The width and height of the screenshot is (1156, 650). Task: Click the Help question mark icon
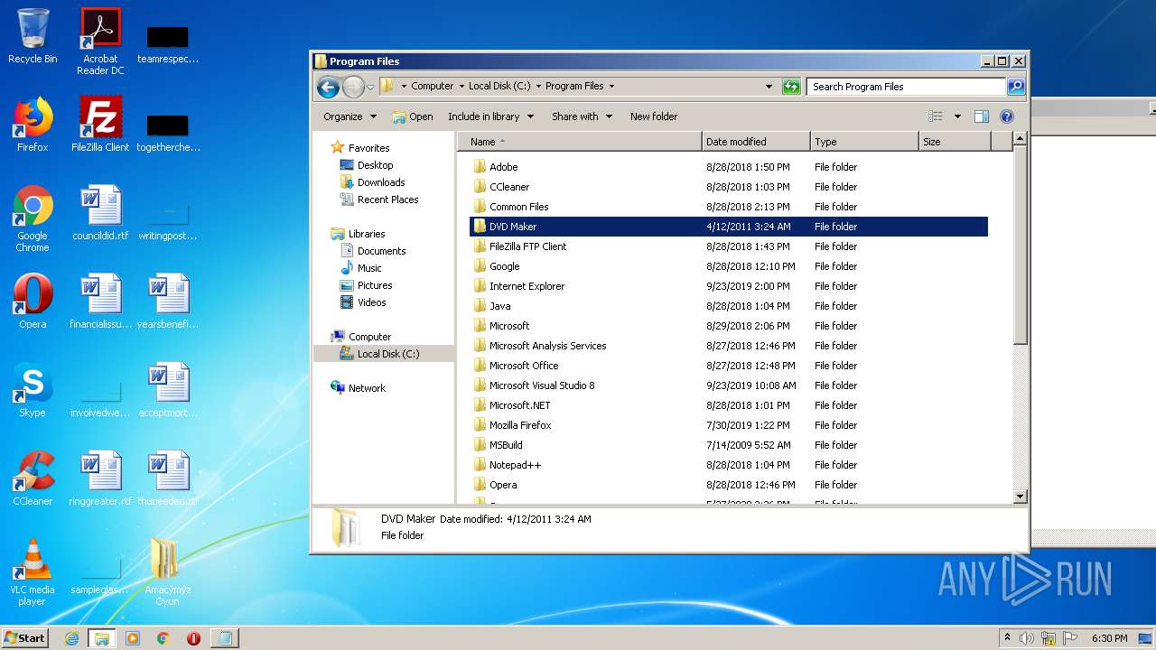[1007, 116]
